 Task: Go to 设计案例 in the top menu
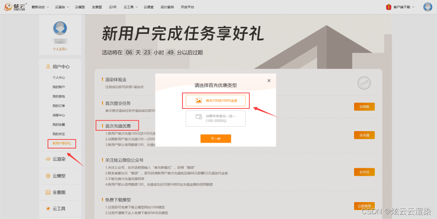tap(167, 7)
